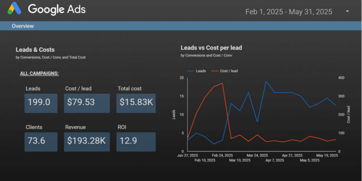Click the Leads & Costs chart title

(35, 49)
